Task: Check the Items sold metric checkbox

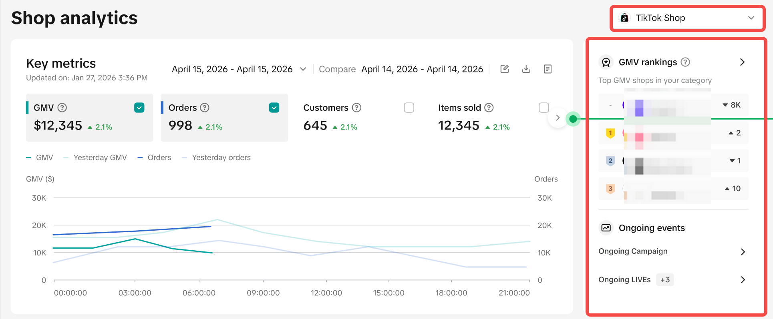Action: [544, 108]
